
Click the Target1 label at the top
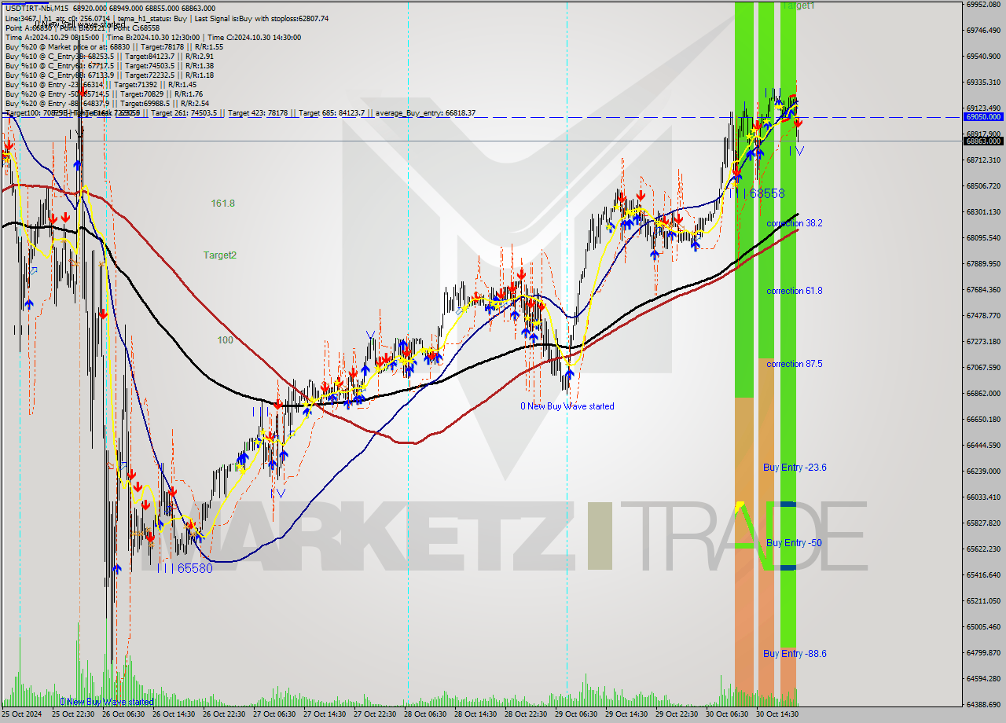[x=799, y=6]
